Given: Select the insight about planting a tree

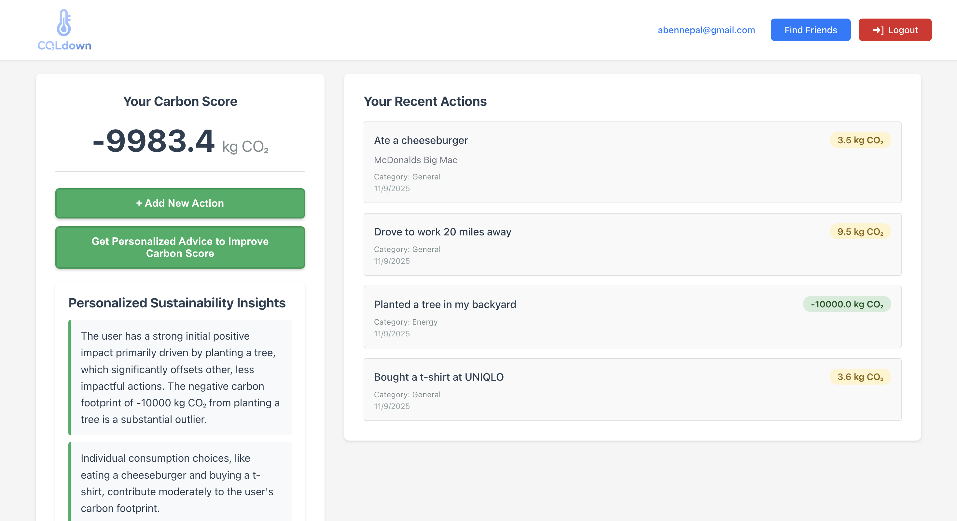Looking at the screenshot, I should tap(180, 377).
